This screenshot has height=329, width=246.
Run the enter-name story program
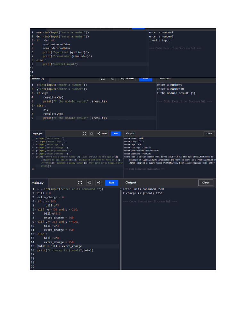pyautogui.click(x=116, y=134)
